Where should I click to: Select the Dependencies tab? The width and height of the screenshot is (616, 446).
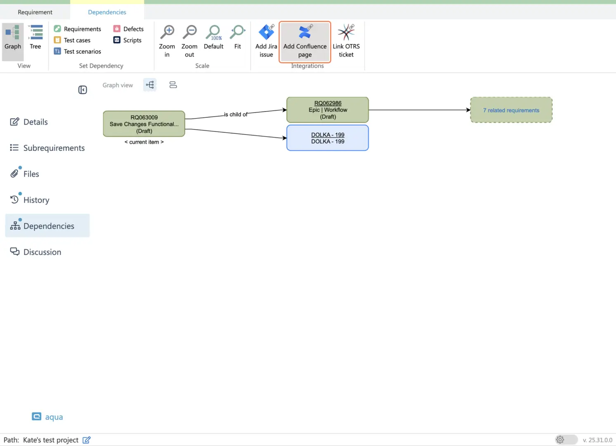point(107,12)
